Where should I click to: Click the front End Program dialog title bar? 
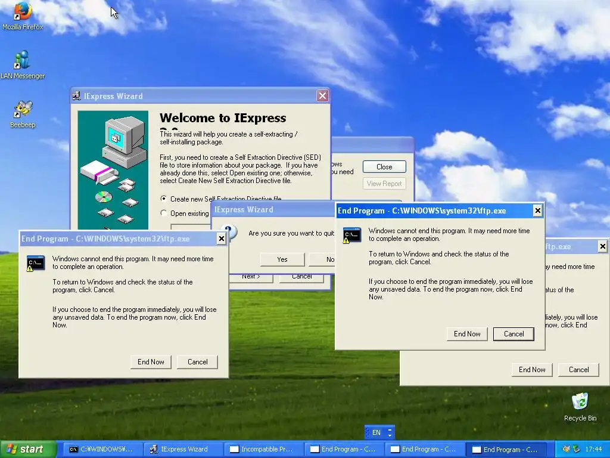click(x=434, y=211)
